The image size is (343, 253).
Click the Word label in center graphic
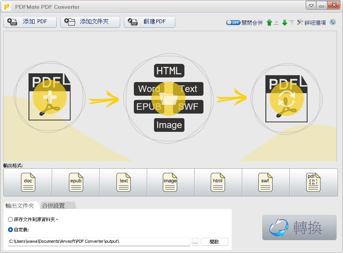point(149,89)
